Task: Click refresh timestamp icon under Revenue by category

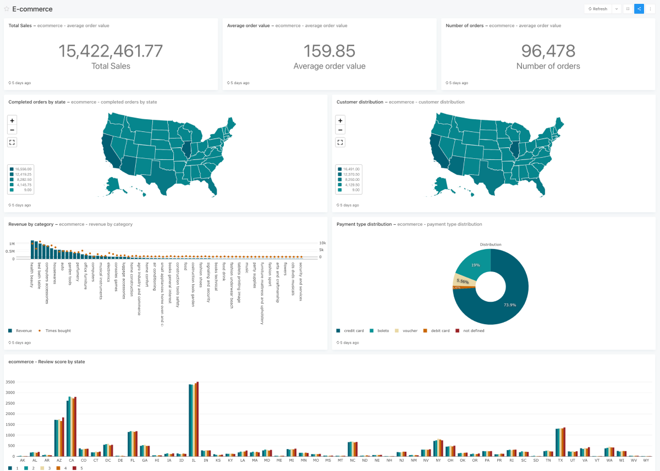Action: [x=10, y=342]
